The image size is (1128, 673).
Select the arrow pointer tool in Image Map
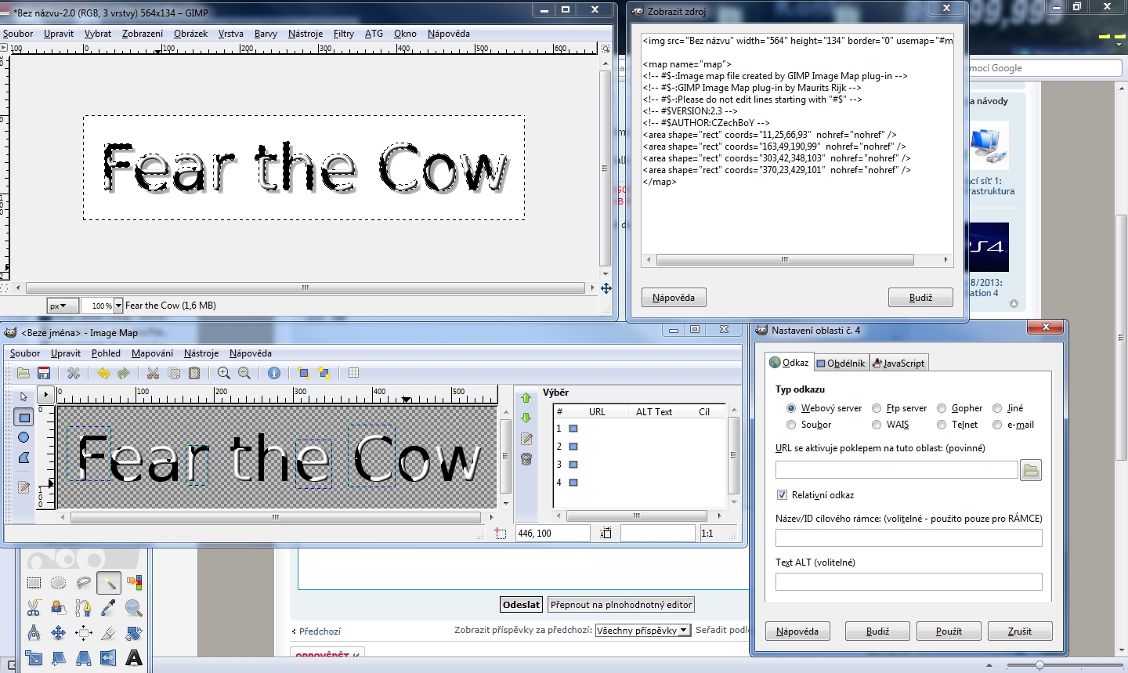(x=23, y=396)
